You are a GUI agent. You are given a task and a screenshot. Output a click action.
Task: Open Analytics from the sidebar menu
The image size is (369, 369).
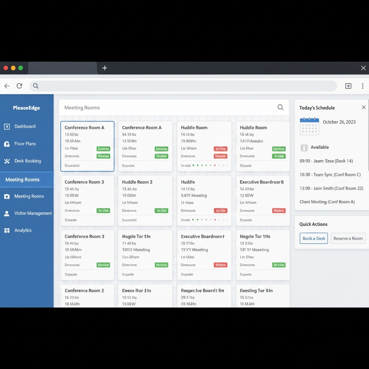click(23, 230)
